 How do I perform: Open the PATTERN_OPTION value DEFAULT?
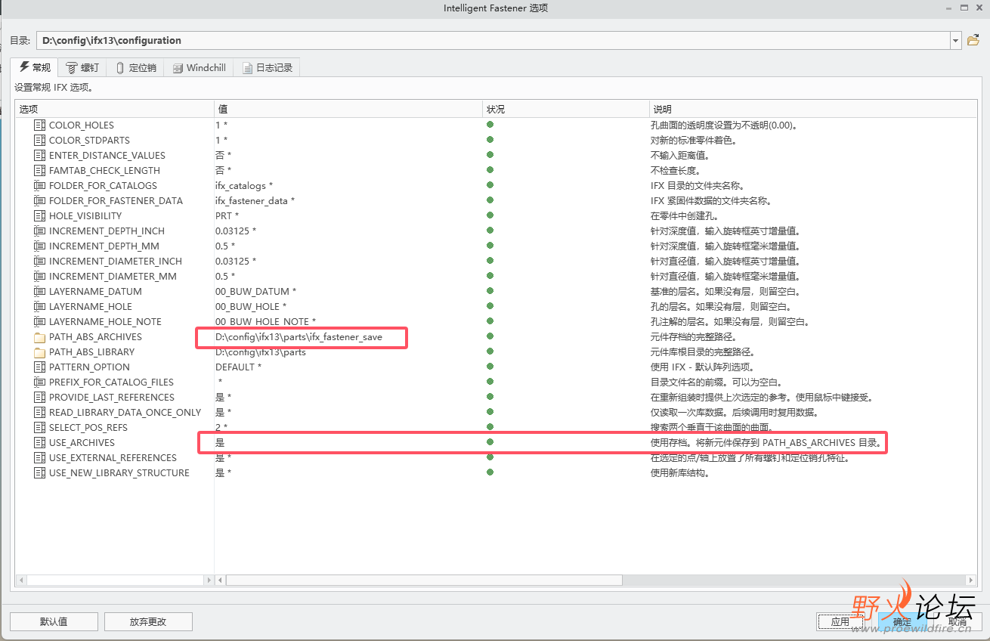[x=238, y=367]
